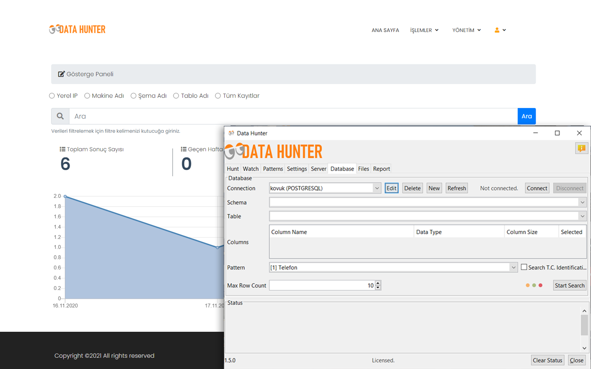Click the New connection button

click(434, 188)
